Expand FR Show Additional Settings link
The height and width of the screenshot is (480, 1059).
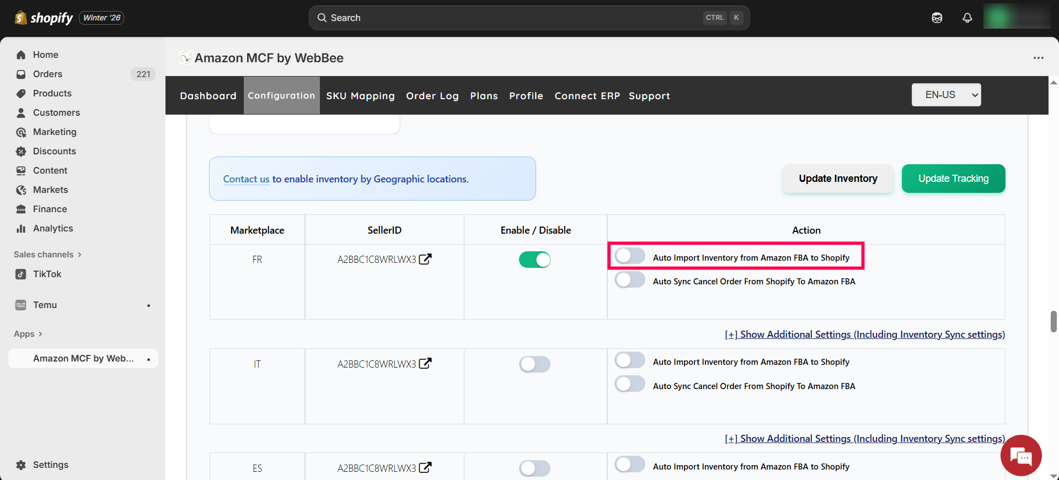click(864, 335)
